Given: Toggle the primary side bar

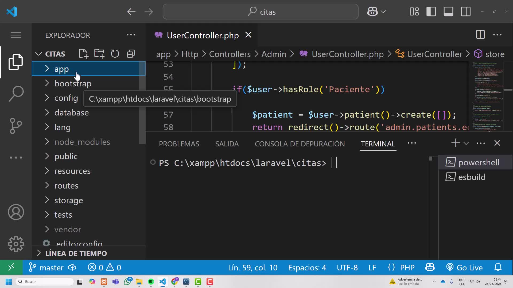Looking at the screenshot, I should tap(431, 11).
